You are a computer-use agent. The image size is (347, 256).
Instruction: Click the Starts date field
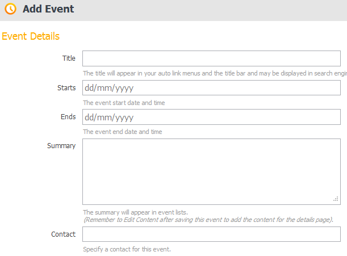[211, 88]
